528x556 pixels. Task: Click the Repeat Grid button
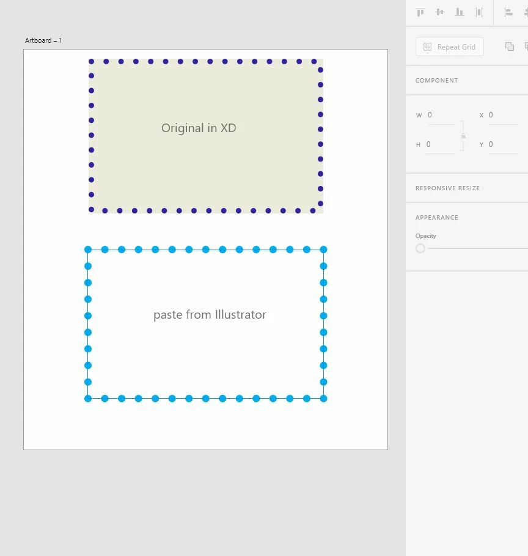(449, 47)
